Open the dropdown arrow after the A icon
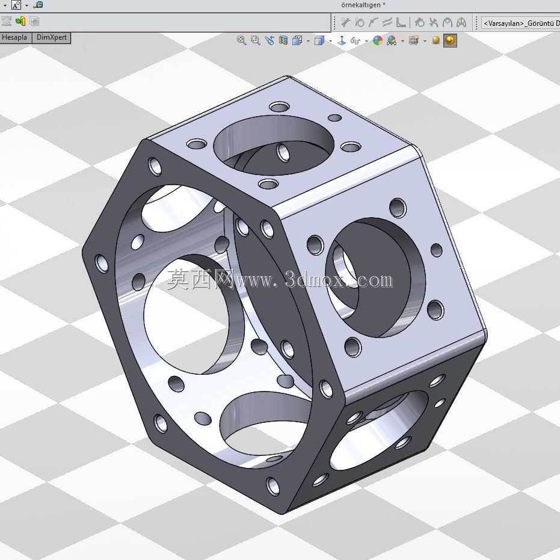The width and height of the screenshot is (560, 560). (27, 6)
